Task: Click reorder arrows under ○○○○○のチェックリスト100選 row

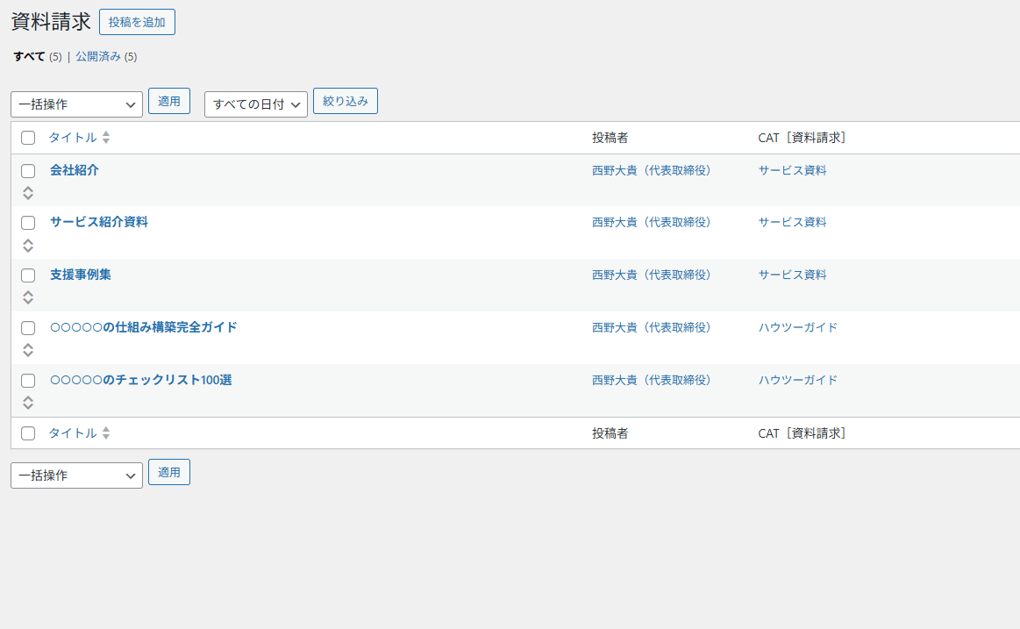Action: (x=28, y=403)
